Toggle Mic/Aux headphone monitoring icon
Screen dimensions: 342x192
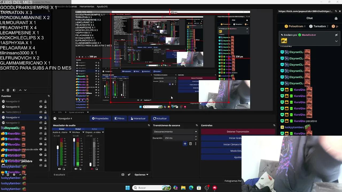pos(80,169)
